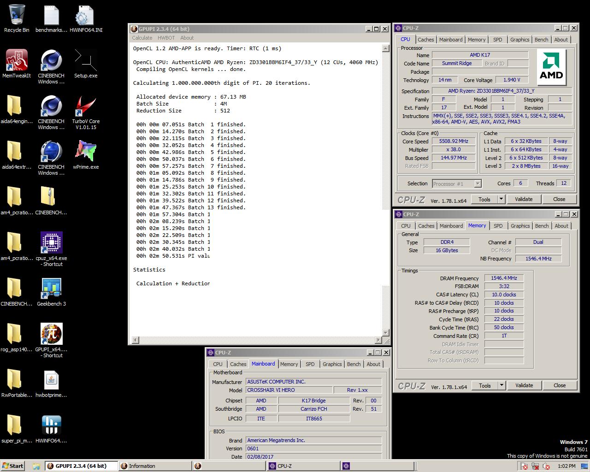The height and width of the screenshot is (472, 590).
Task: Select the Multiplier value x 38.0
Action: (454, 149)
